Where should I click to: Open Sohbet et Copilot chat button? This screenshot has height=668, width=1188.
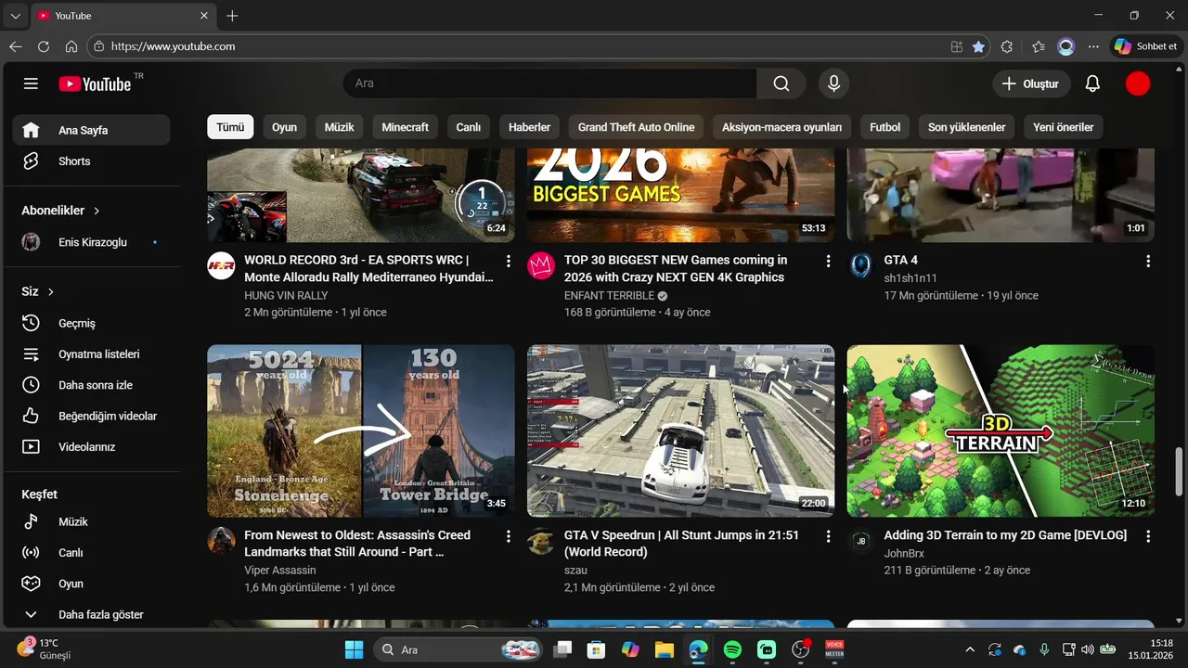[x=1146, y=46]
